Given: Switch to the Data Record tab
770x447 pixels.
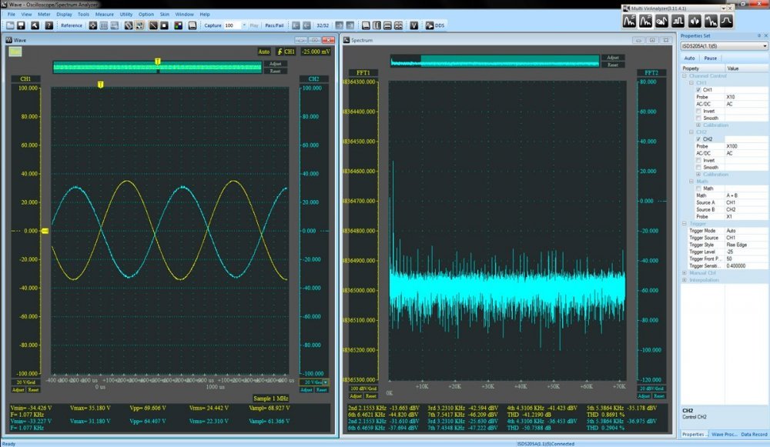Looking at the screenshot, I should pyautogui.click(x=753, y=435).
